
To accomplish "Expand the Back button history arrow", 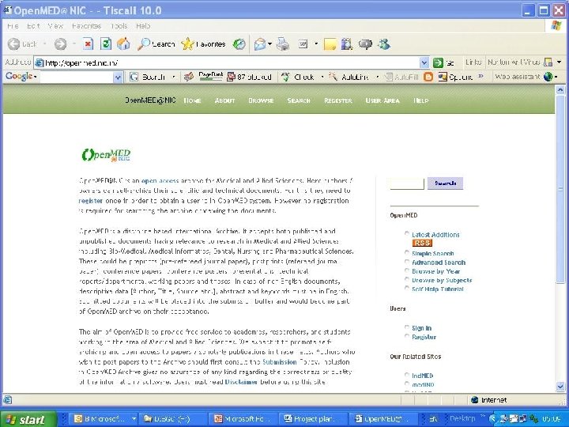I will click(x=44, y=44).
